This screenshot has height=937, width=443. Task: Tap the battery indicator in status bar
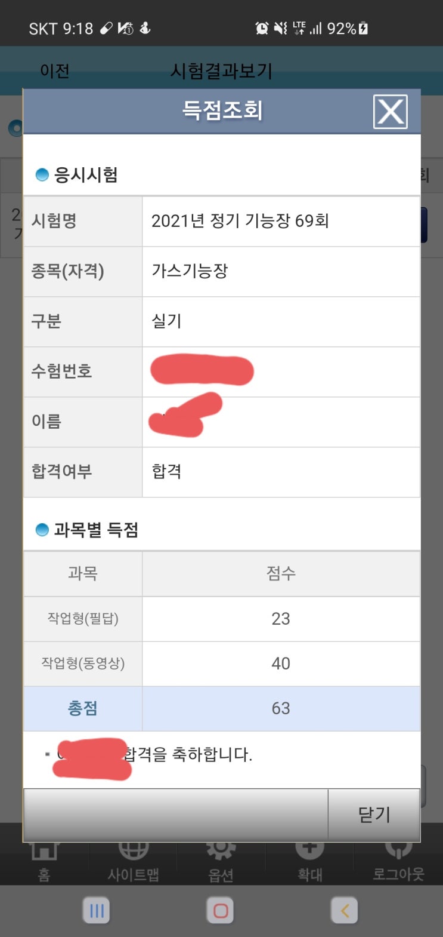pos(363,28)
